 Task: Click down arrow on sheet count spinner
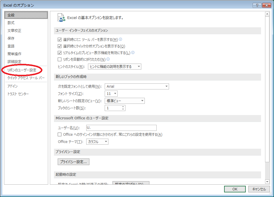(x=123, y=110)
